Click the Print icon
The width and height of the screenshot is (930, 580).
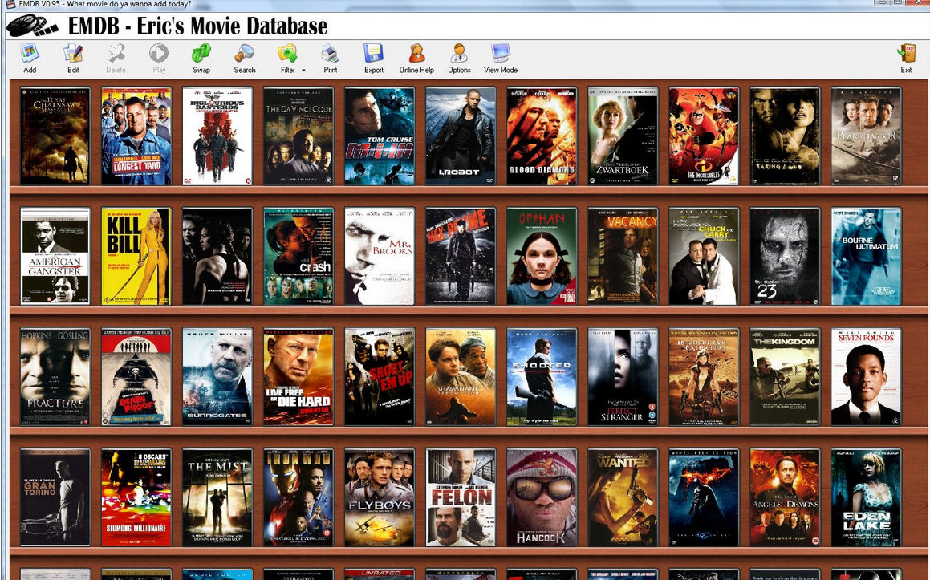click(x=330, y=57)
